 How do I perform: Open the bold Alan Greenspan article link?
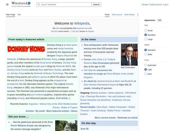pos(101,63)
